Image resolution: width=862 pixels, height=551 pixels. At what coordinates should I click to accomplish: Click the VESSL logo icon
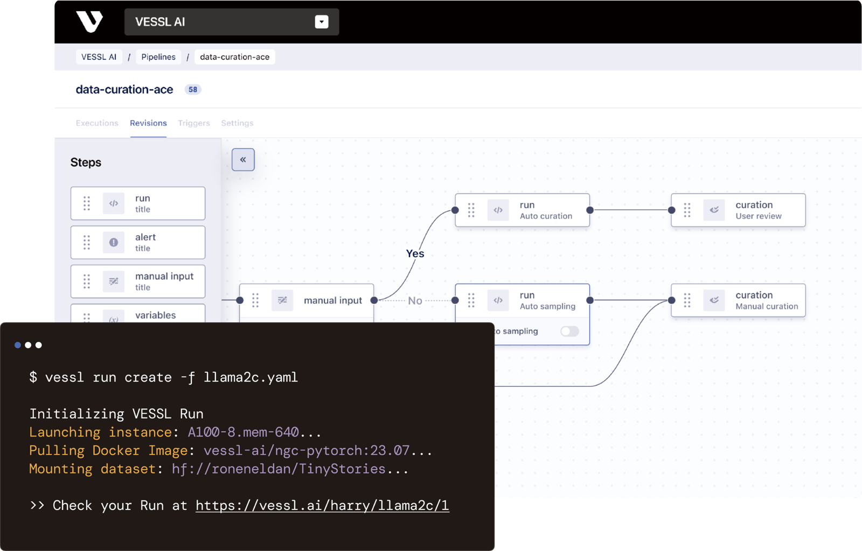coord(89,22)
